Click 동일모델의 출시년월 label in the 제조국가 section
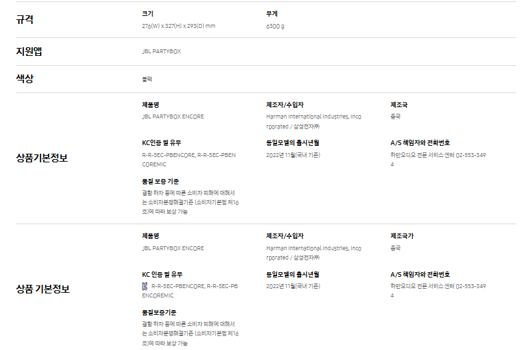This screenshot has width=530, height=350. point(293,275)
